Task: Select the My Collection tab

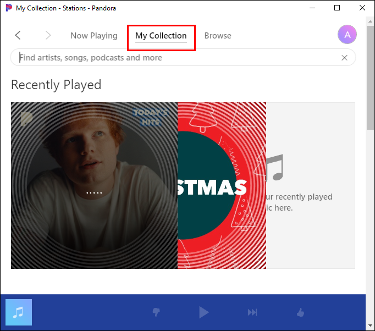Action: coord(161,36)
